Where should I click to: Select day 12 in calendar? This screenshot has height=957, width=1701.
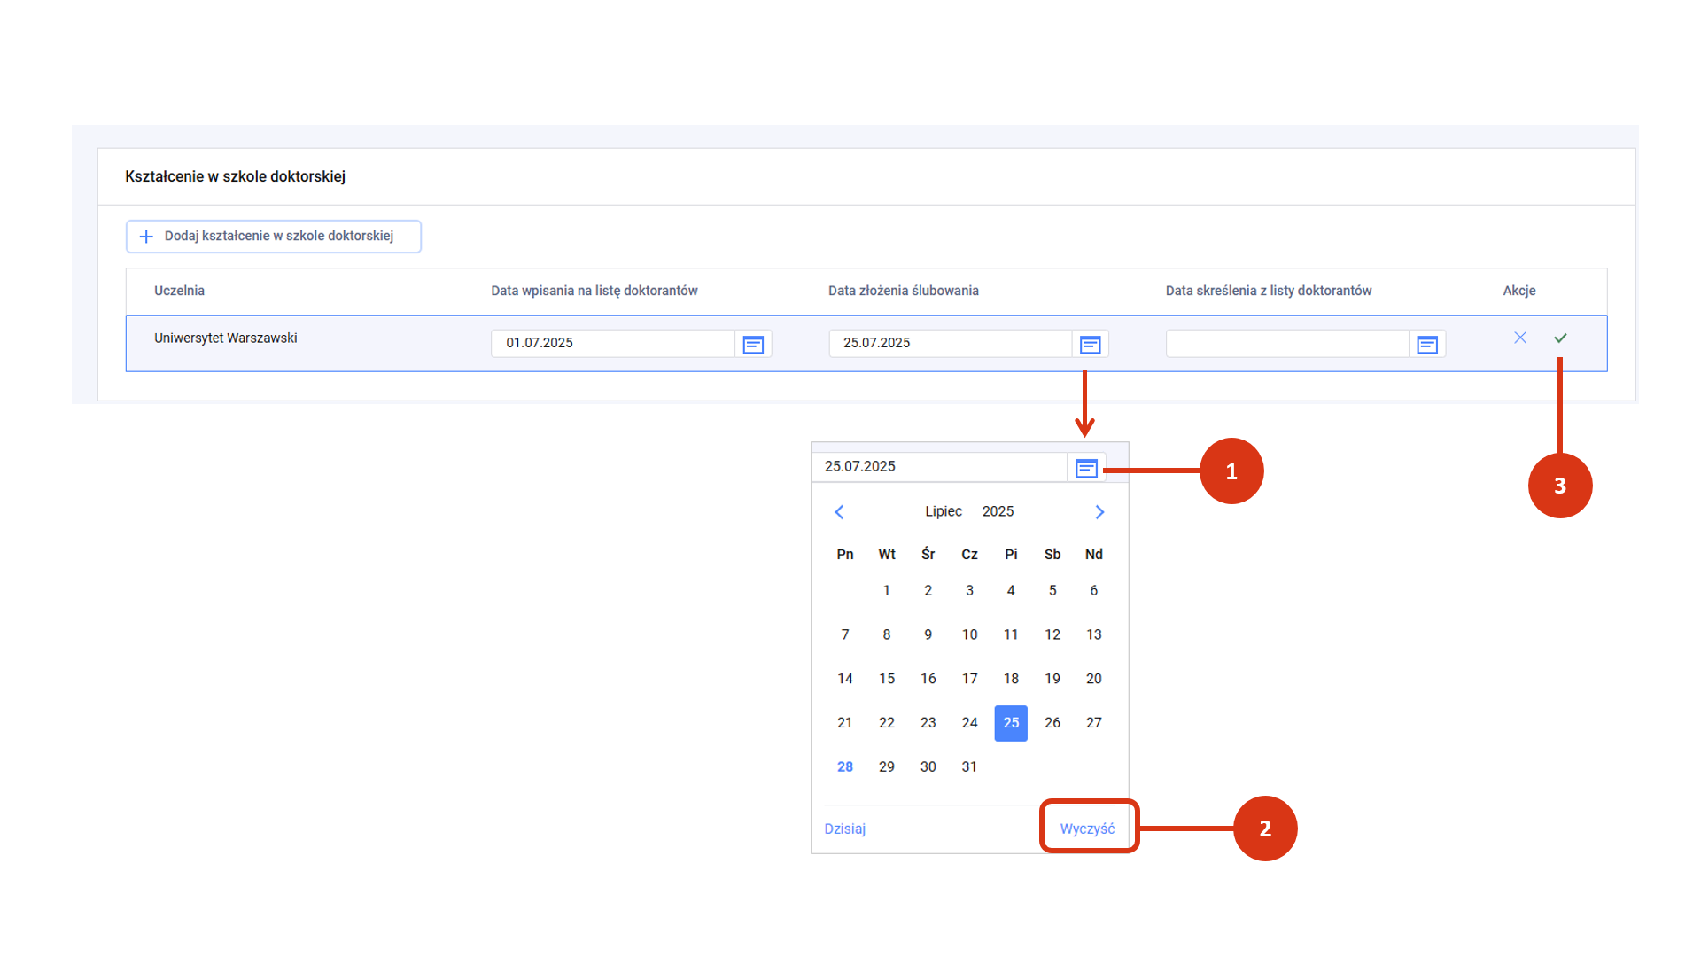pos(1052,634)
